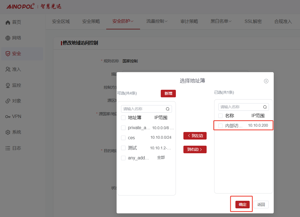This screenshot has height=217, width=300.
Task: Click the 确定 confirm button
Action: tap(242, 205)
